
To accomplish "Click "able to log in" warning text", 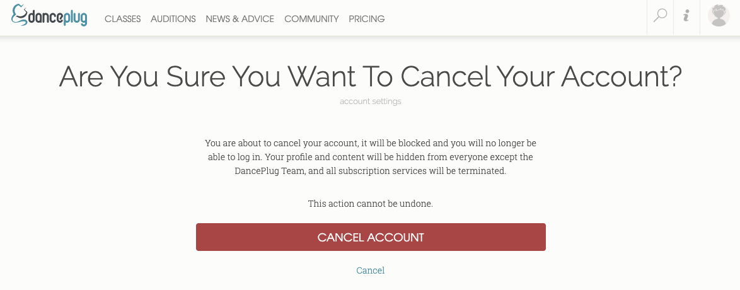I will [237, 157].
